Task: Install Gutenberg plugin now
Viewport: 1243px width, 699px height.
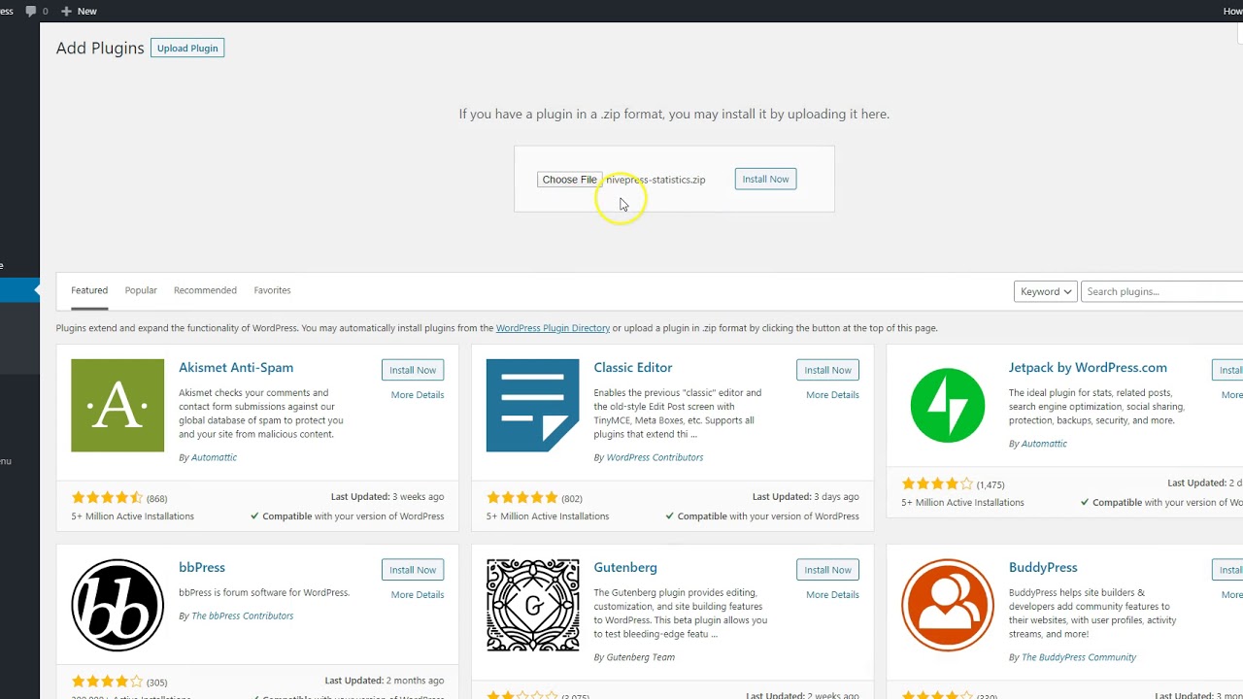Action: tap(827, 570)
